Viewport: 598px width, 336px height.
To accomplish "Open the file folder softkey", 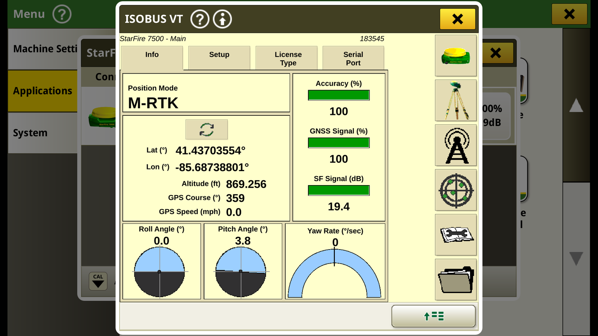I will [456, 279].
